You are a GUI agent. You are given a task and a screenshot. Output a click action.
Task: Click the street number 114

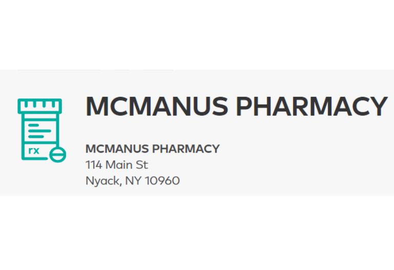tap(94, 165)
